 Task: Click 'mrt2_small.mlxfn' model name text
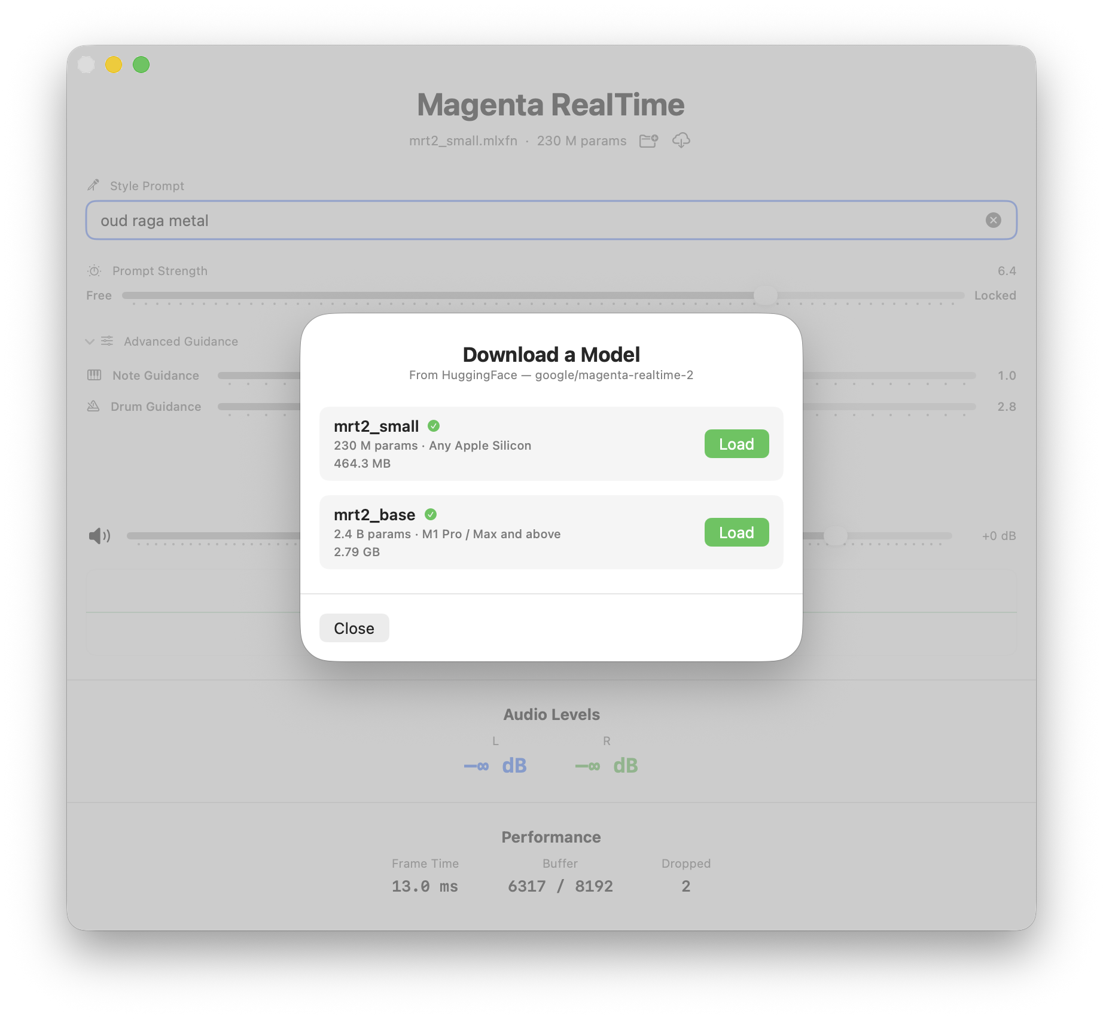463,141
